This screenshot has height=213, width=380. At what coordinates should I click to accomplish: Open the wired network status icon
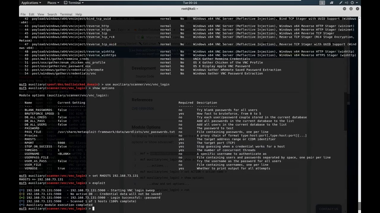(x=341, y=3)
